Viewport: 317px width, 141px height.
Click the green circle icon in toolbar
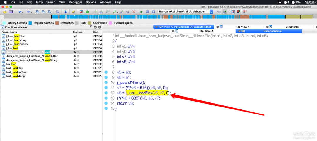tap(87, 12)
